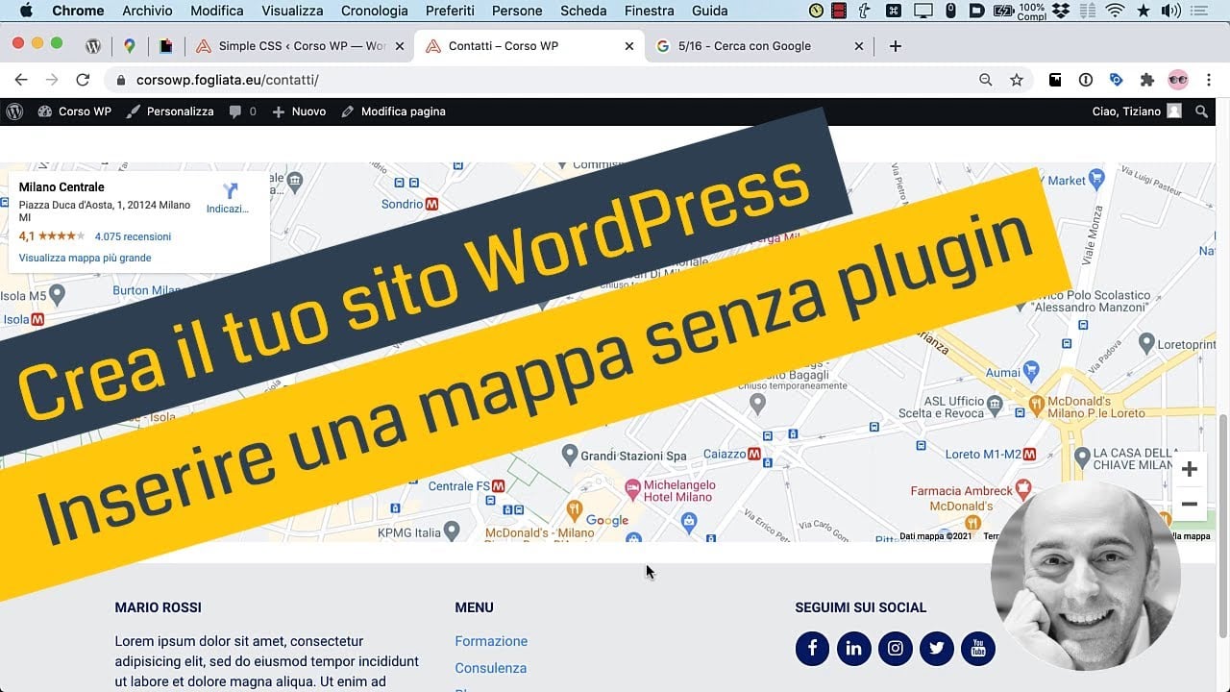The width and height of the screenshot is (1230, 692).
Task: Click the WordPress logo in the admin bar
Action: pyautogui.click(x=14, y=111)
